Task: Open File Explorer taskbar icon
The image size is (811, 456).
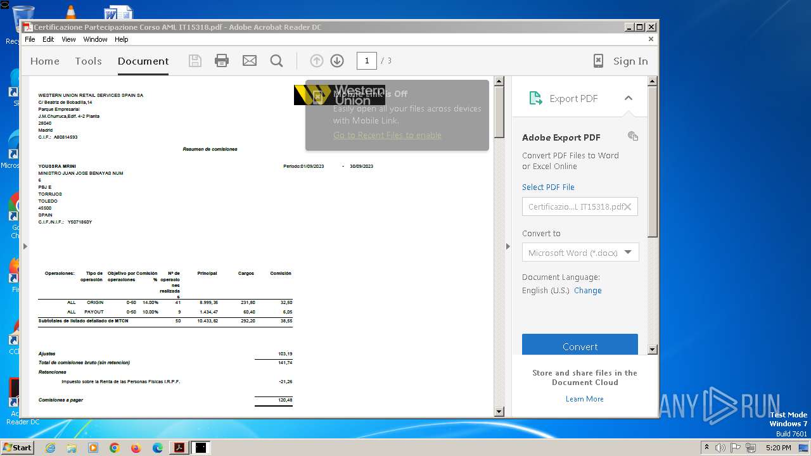Action: [x=72, y=448]
